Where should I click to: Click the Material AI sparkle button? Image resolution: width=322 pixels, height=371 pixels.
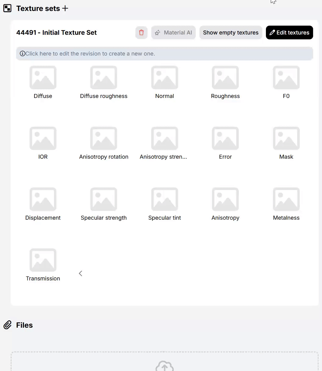(x=173, y=33)
